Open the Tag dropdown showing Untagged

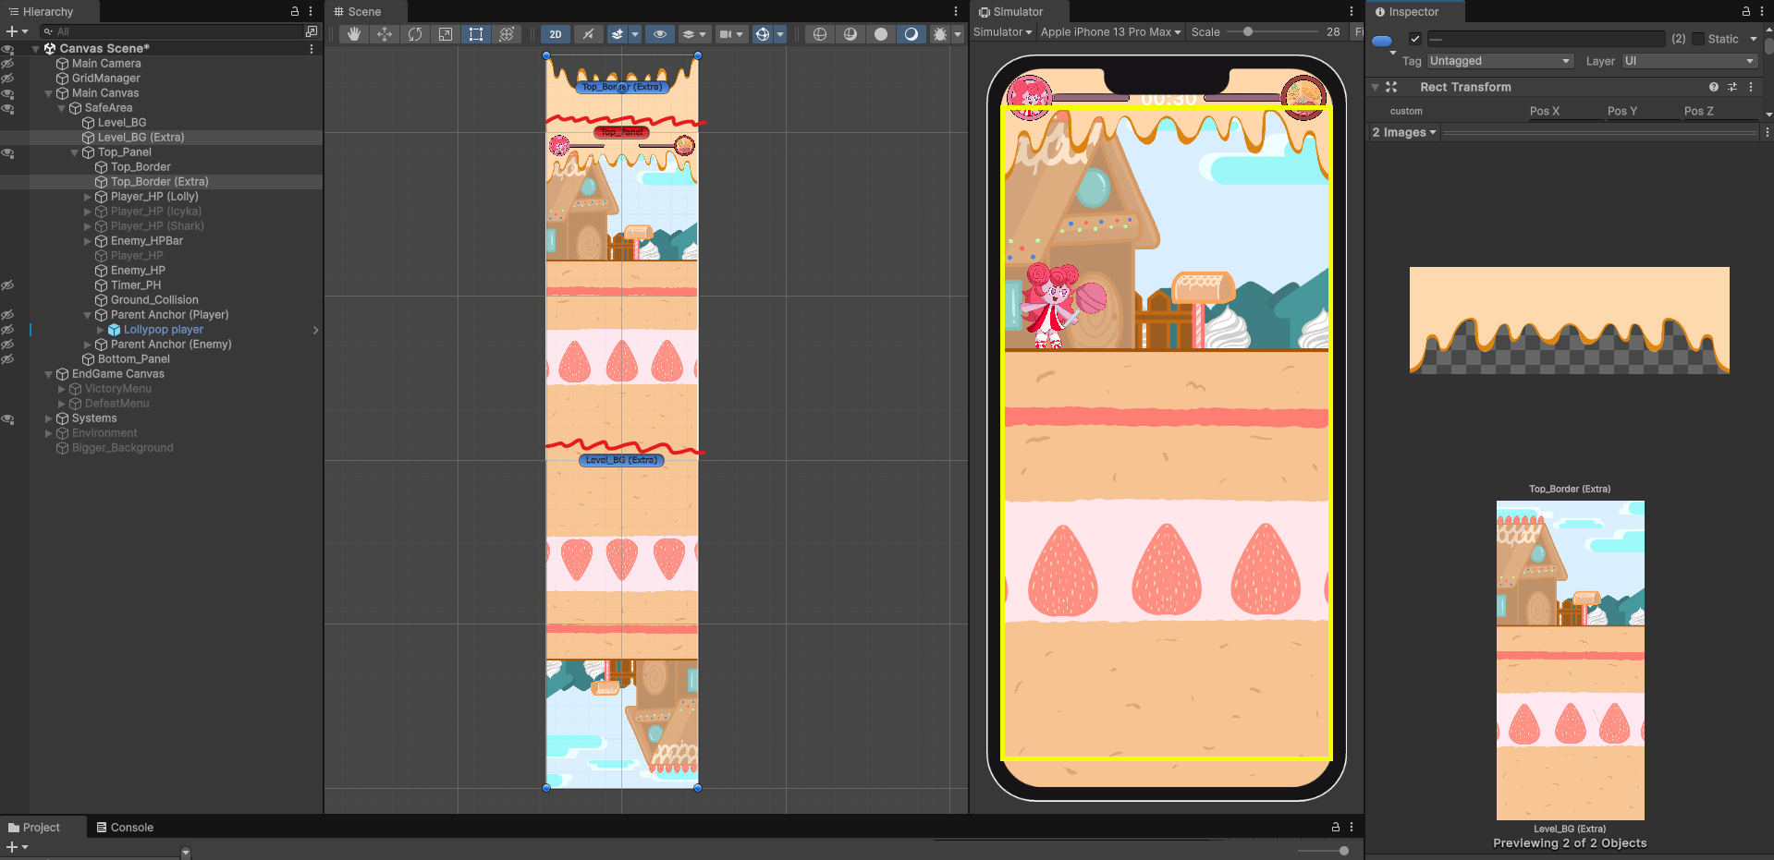(x=1499, y=61)
